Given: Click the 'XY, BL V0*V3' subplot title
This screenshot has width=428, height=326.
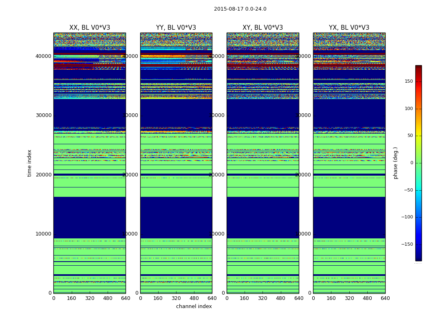Looking at the screenshot, I should tap(263, 28).
